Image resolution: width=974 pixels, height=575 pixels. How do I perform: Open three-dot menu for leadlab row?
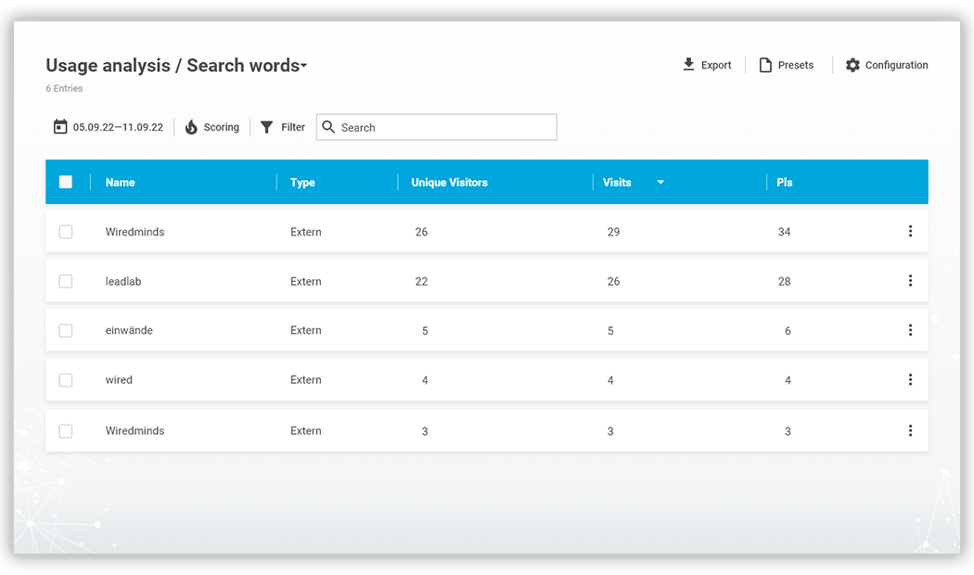(910, 281)
